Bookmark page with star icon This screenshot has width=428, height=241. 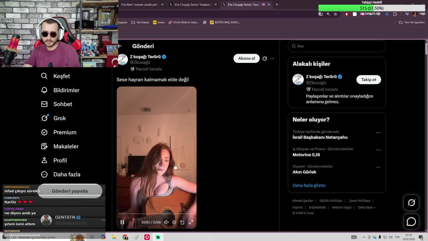(335, 14)
